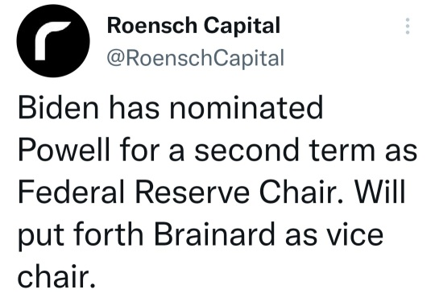Click the final word chair in the tweet
435x302 pixels.
tap(56, 276)
